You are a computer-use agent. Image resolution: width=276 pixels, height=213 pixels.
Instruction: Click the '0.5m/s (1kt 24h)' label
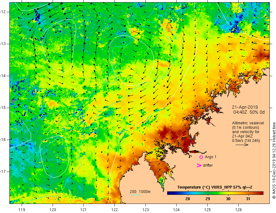[246, 140]
